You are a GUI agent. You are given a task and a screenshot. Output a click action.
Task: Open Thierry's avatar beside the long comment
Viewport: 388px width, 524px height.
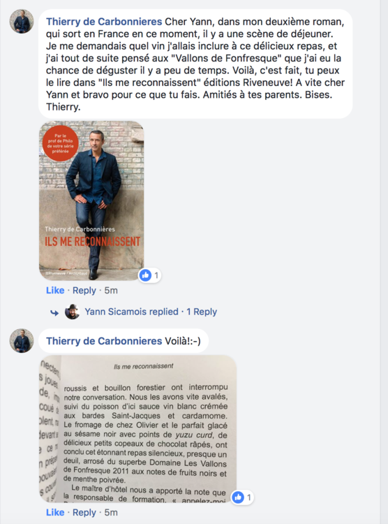point(22,22)
